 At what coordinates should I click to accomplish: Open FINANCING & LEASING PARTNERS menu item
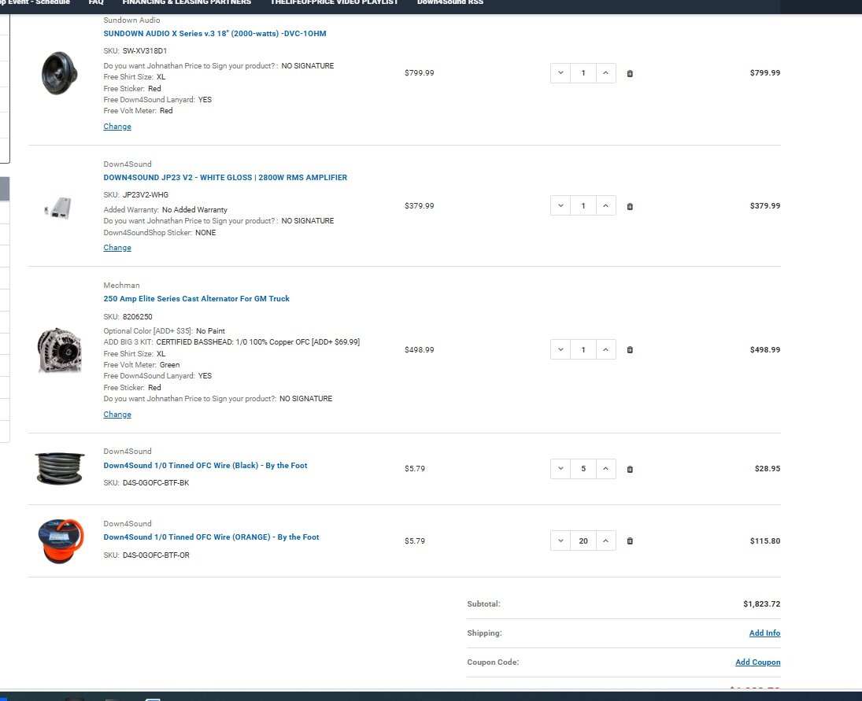point(187,2)
